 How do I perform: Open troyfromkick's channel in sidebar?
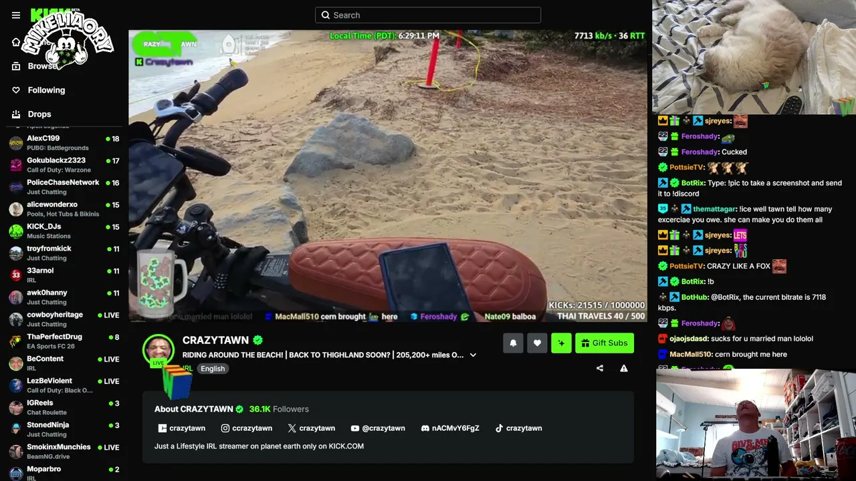[x=64, y=253]
